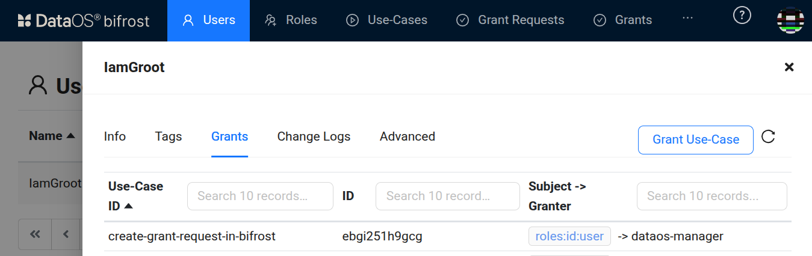Screen dimensions: 812x256
Task: Close the IamGroot panel
Action: point(789,67)
